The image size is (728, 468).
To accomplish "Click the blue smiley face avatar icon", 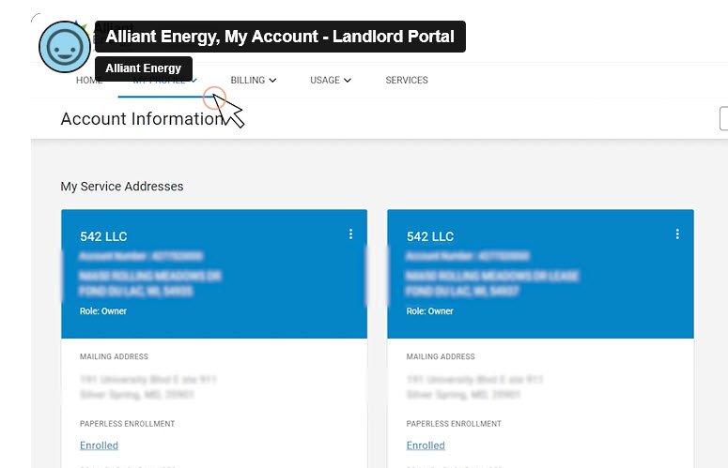I will [65, 47].
